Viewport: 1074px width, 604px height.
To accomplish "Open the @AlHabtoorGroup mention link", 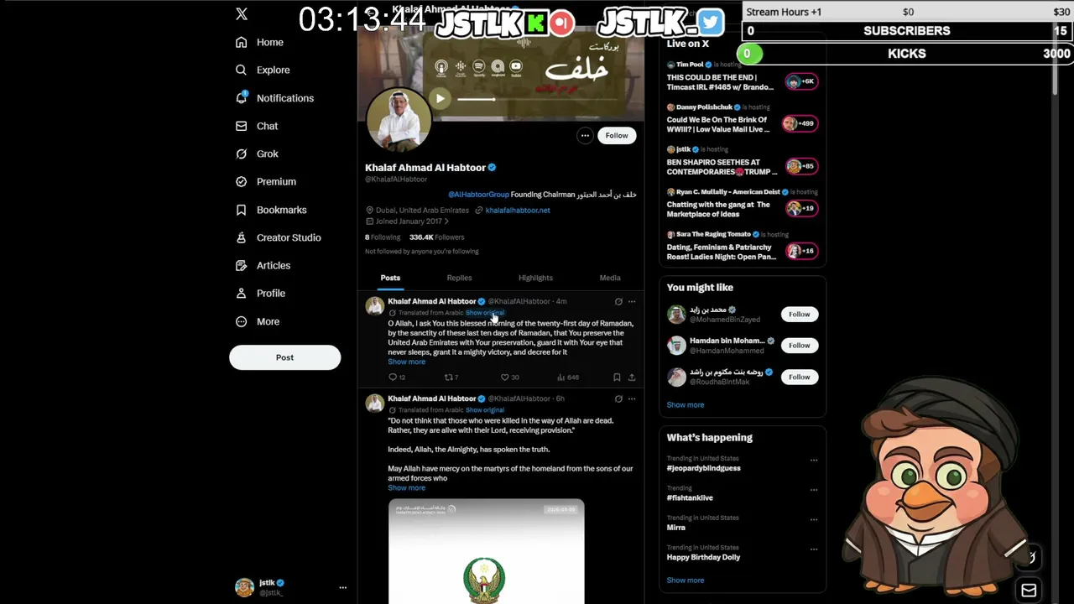I will pyautogui.click(x=478, y=195).
